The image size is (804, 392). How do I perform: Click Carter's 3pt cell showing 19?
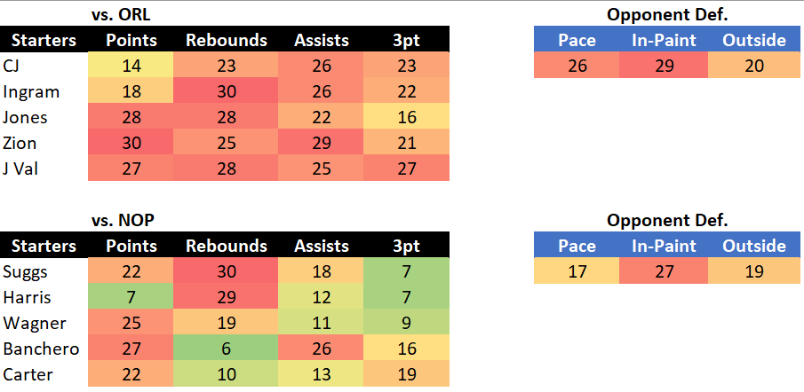(x=407, y=374)
